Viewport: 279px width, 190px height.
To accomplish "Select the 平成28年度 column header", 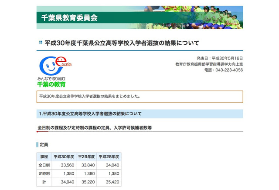I will click(x=109, y=157).
